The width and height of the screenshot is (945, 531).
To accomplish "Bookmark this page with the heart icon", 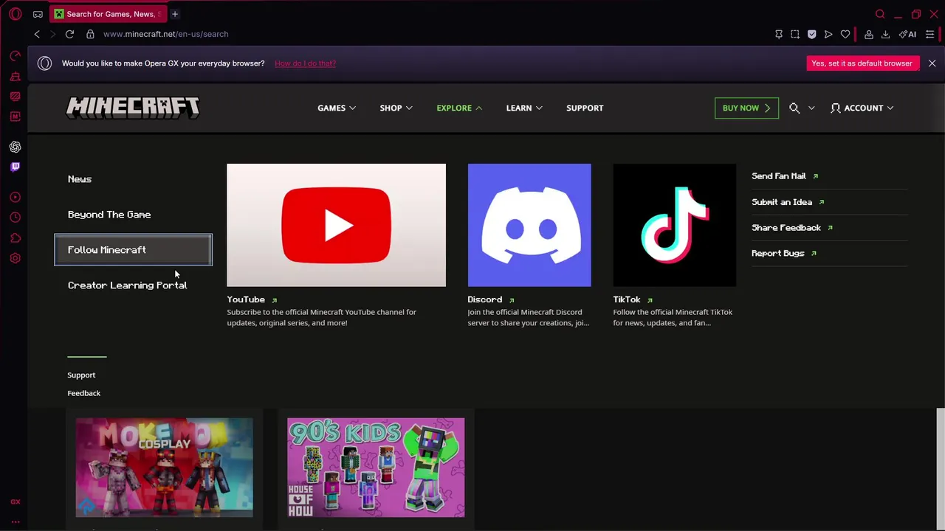I will point(845,34).
